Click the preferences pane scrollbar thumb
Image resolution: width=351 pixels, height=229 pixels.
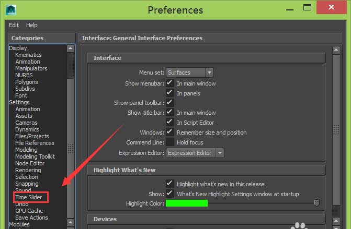336,130
